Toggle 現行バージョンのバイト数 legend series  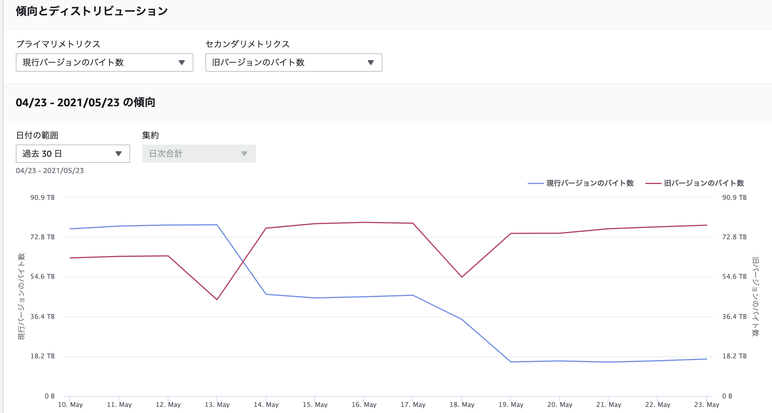click(x=590, y=183)
